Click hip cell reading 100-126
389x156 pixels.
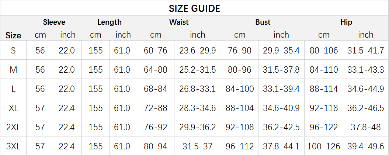coord(324,146)
